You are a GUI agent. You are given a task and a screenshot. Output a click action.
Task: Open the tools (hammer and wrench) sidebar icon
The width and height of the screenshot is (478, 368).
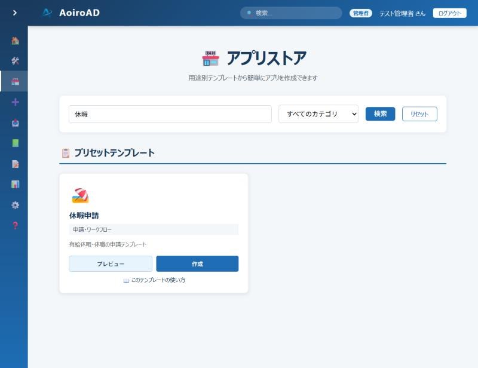[x=16, y=61]
